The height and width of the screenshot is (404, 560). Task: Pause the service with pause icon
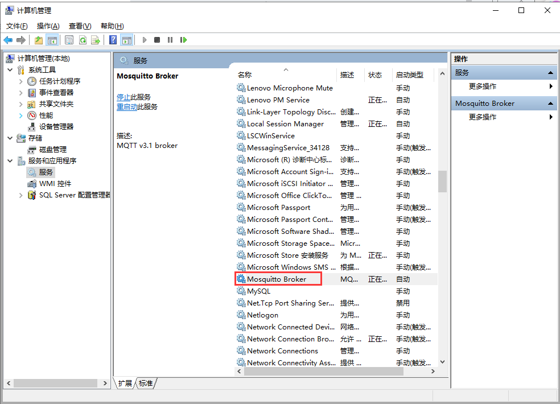[170, 40]
